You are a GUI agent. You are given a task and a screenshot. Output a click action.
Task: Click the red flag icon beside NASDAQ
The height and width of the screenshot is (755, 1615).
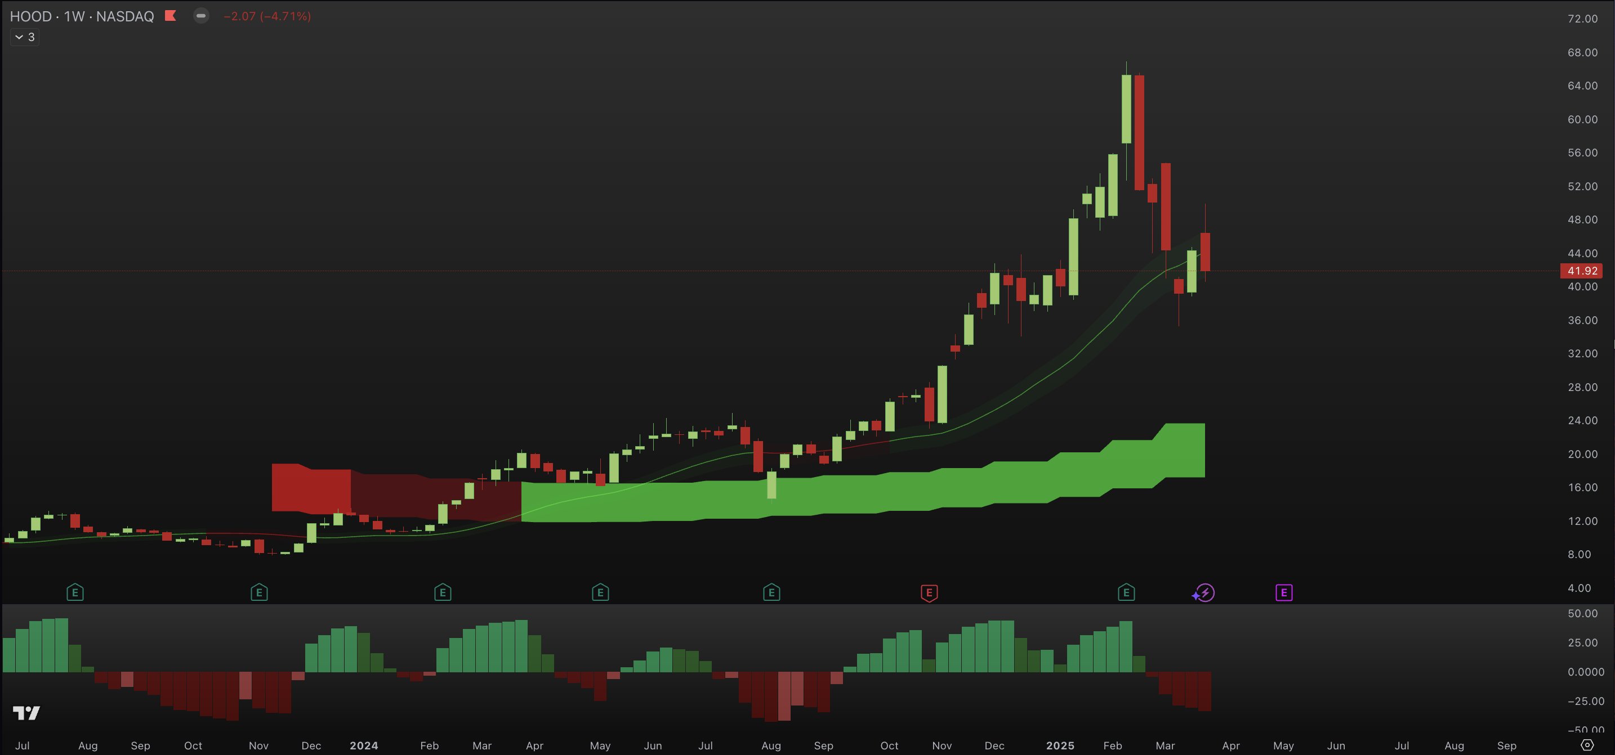click(x=170, y=16)
